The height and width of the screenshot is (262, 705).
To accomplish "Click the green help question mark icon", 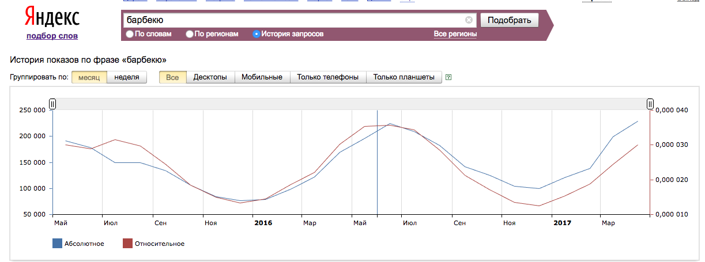I will pos(448,77).
